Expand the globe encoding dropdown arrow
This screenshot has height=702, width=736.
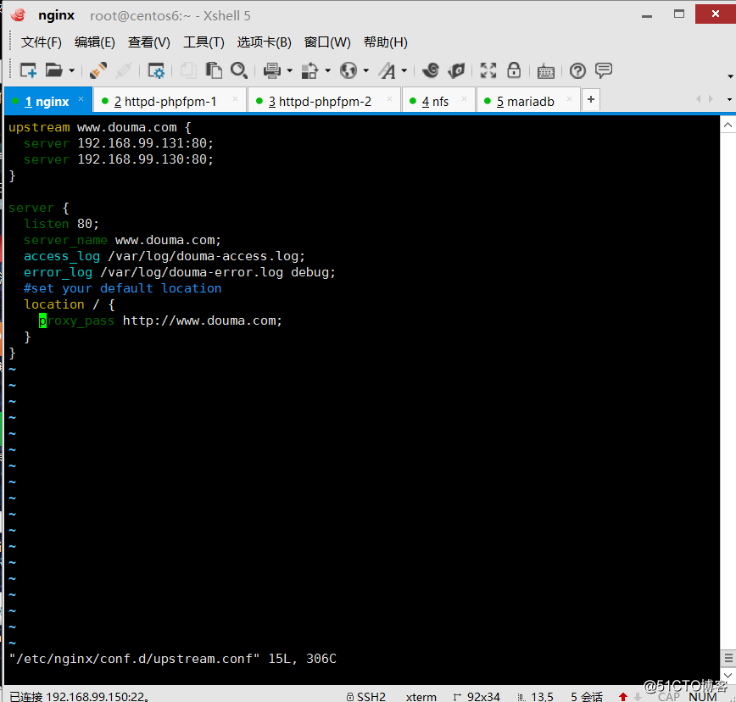tap(366, 71)
